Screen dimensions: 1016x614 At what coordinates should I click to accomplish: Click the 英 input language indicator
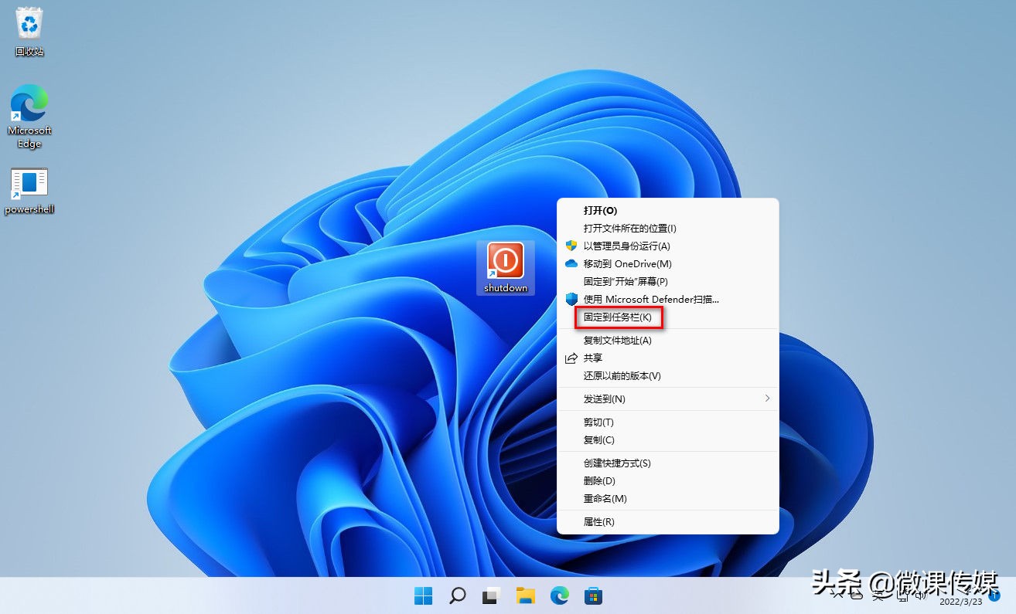[879, 595]
